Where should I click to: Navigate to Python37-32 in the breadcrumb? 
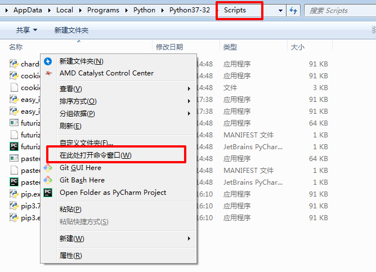188,10
